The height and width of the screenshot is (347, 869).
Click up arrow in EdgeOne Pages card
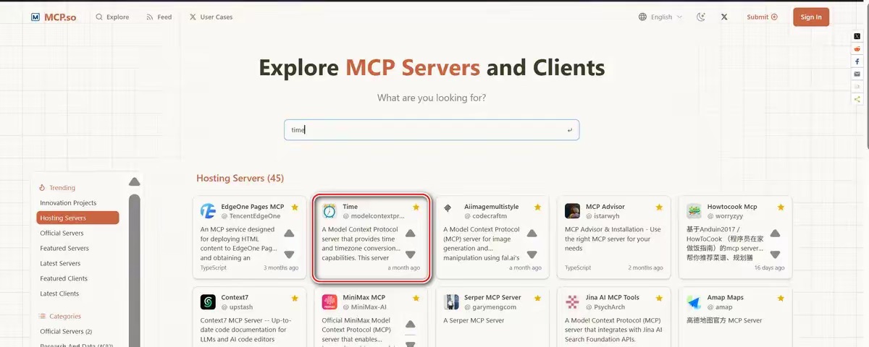(289, 233)
